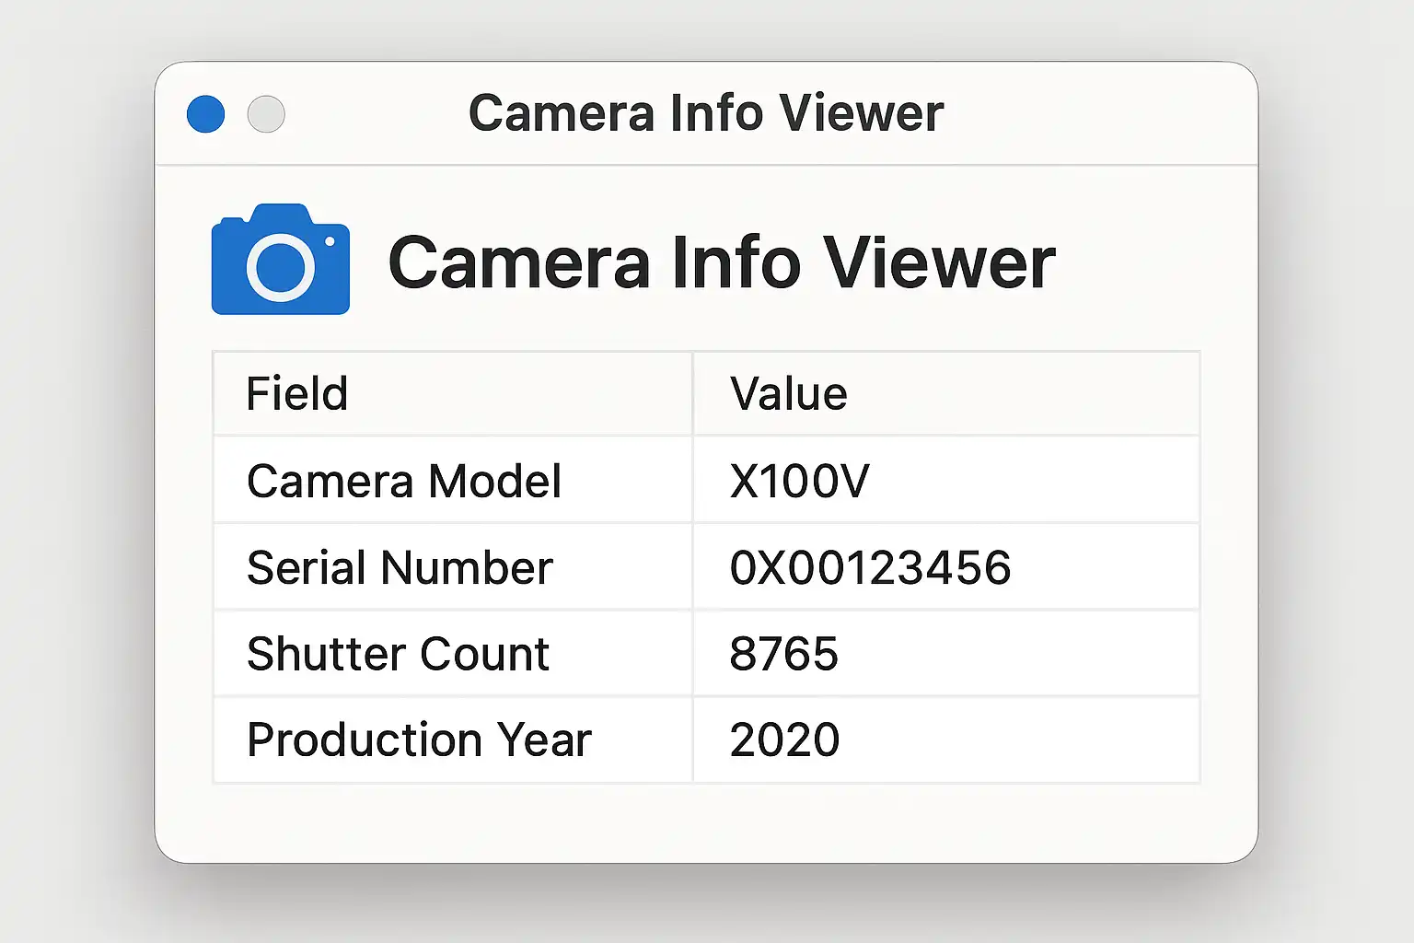Select the Production Year field label
1414x943 pixels.
tap(419, 739)
